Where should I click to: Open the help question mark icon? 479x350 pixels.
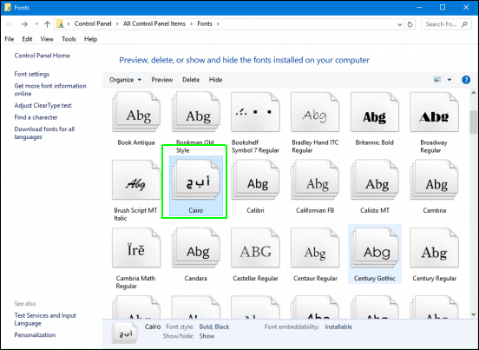(466, 80)
